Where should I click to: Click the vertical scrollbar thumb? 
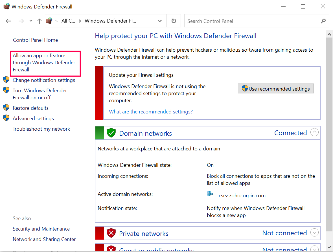[329, 135]
